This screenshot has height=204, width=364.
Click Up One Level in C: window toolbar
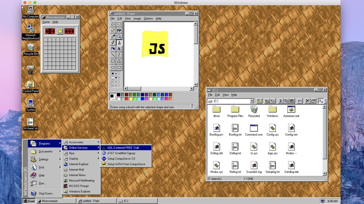[259, 101]
